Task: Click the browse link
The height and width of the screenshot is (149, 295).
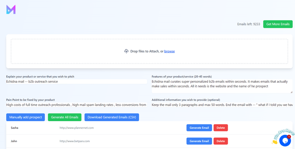Action: pos(169,51)
